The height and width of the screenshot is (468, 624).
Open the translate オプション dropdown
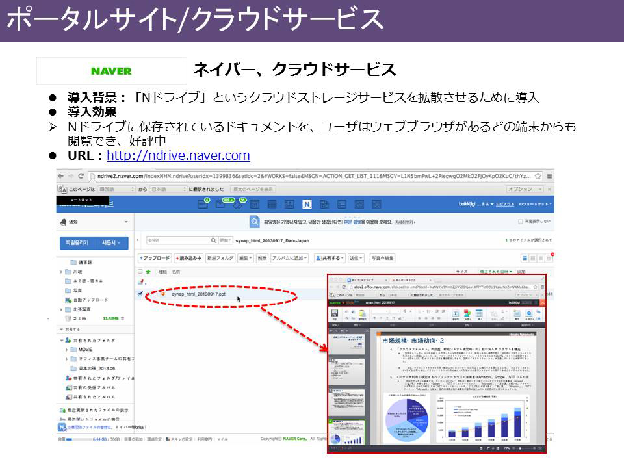525,189
